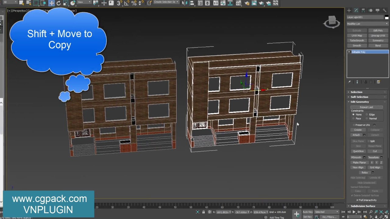This screenshot has height=219, width=390.
Task: Click Play Animation button
Action: [354, 212]
